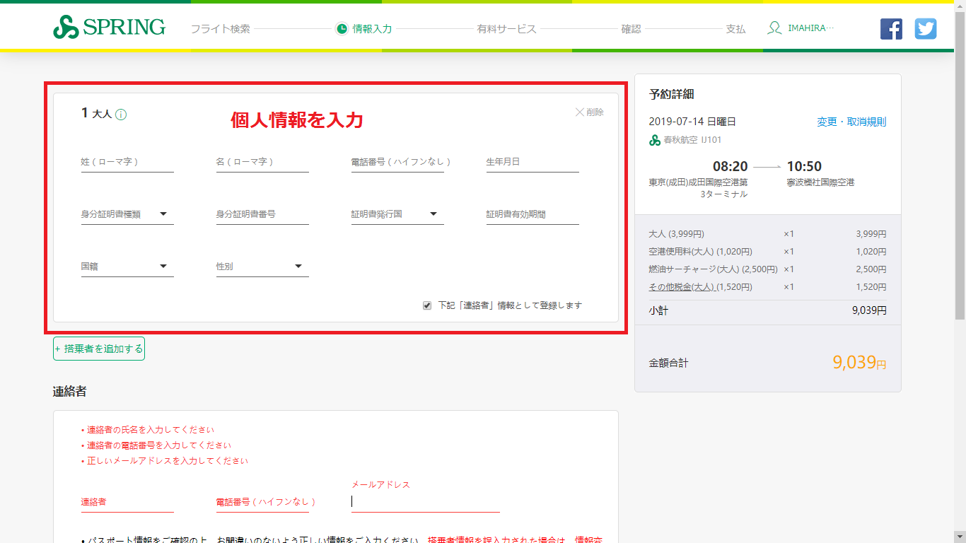Viewport: 966px width, 543px height.
Task: Toggle the 連絡者 registration checkbox
Action: coord(427,305)
